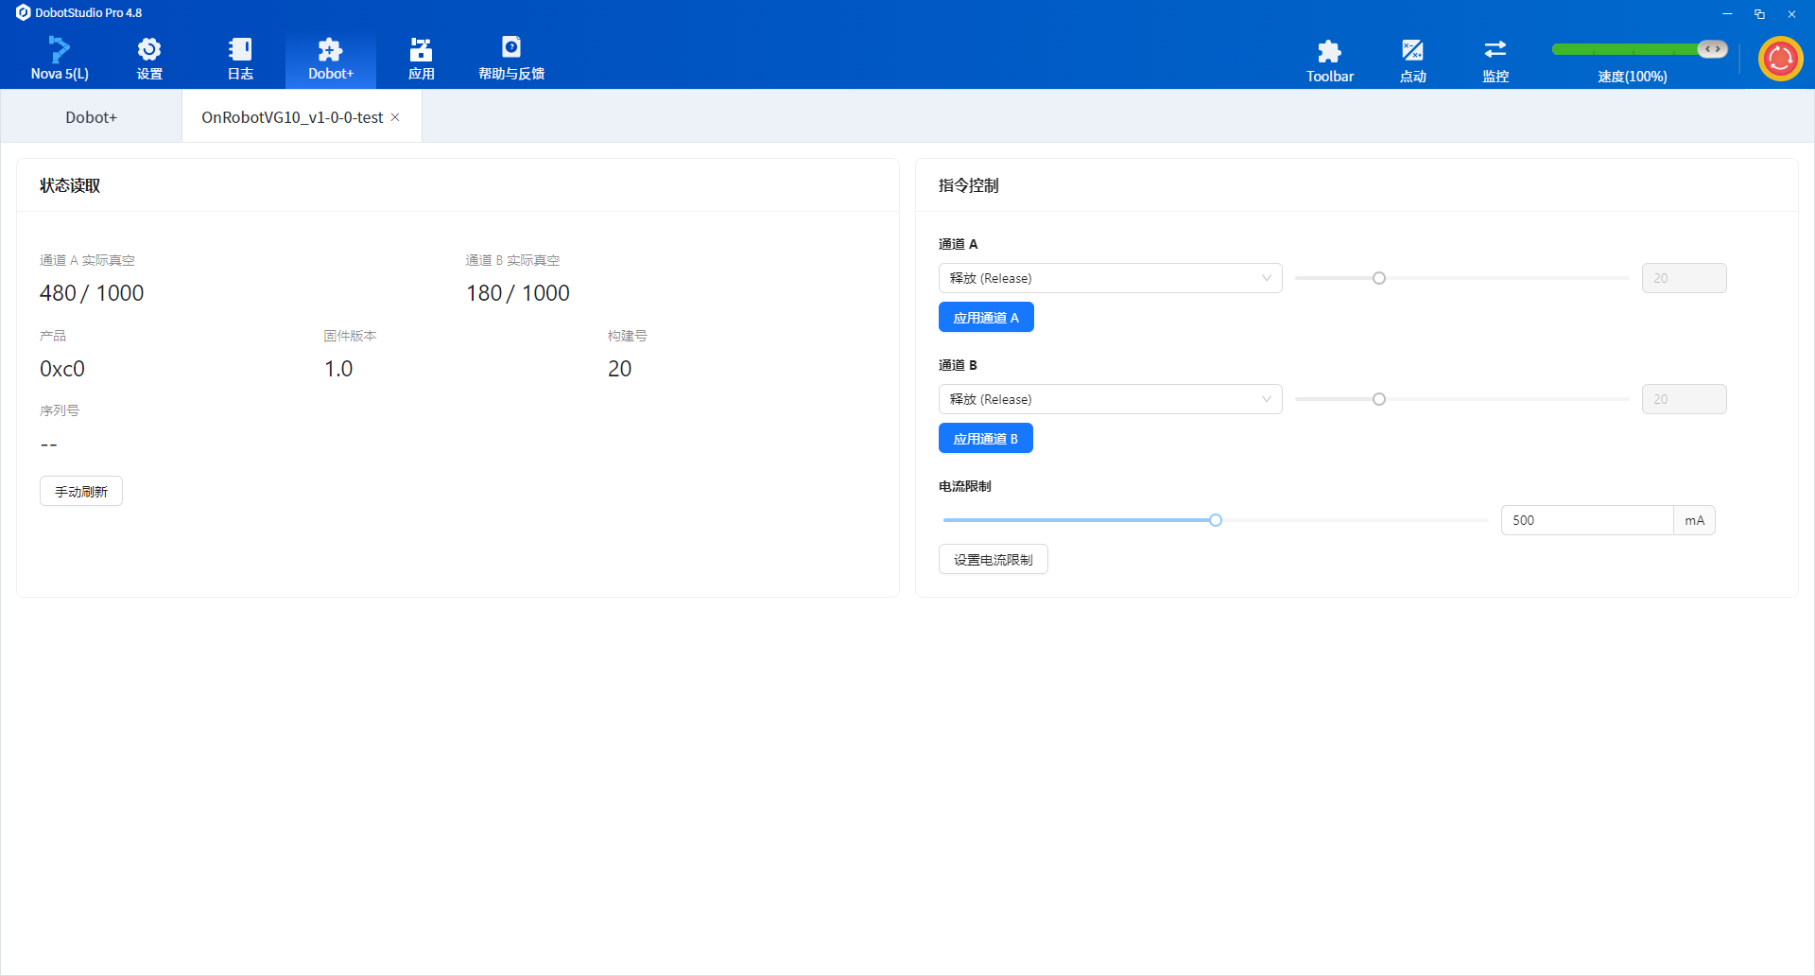Click the 状态读取 panel heading
This screenshot has width=1815, height=976.
[70, 185]
